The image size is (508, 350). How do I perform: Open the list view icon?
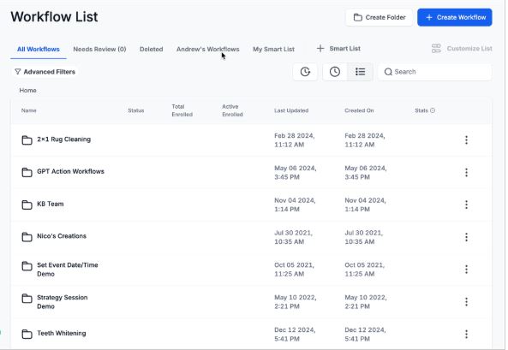[360, 72]
